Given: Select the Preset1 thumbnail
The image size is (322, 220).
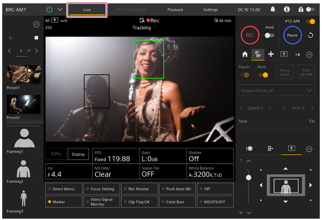Looking at the screenshot, I should pos(23,75).
